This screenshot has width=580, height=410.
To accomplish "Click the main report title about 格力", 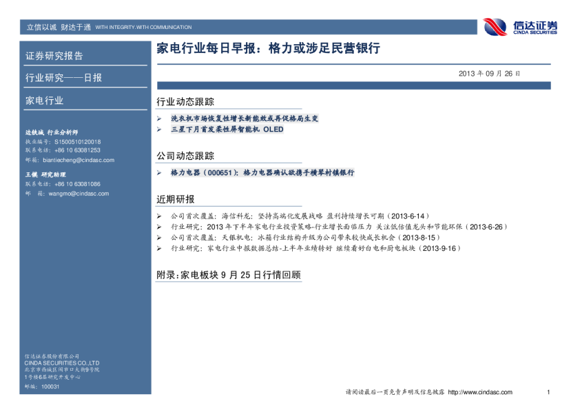I will 269,49.
